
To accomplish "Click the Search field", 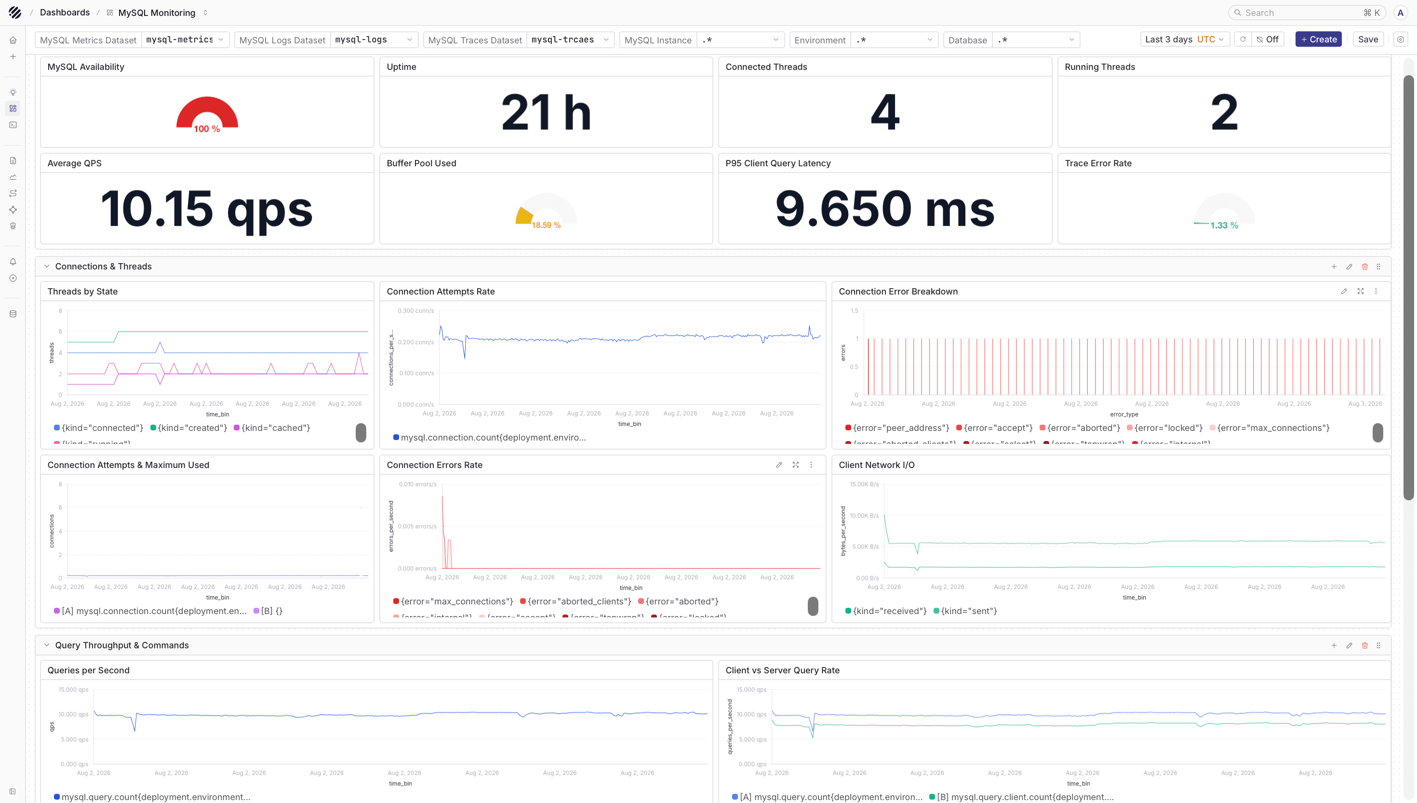I will point(1307,13).
